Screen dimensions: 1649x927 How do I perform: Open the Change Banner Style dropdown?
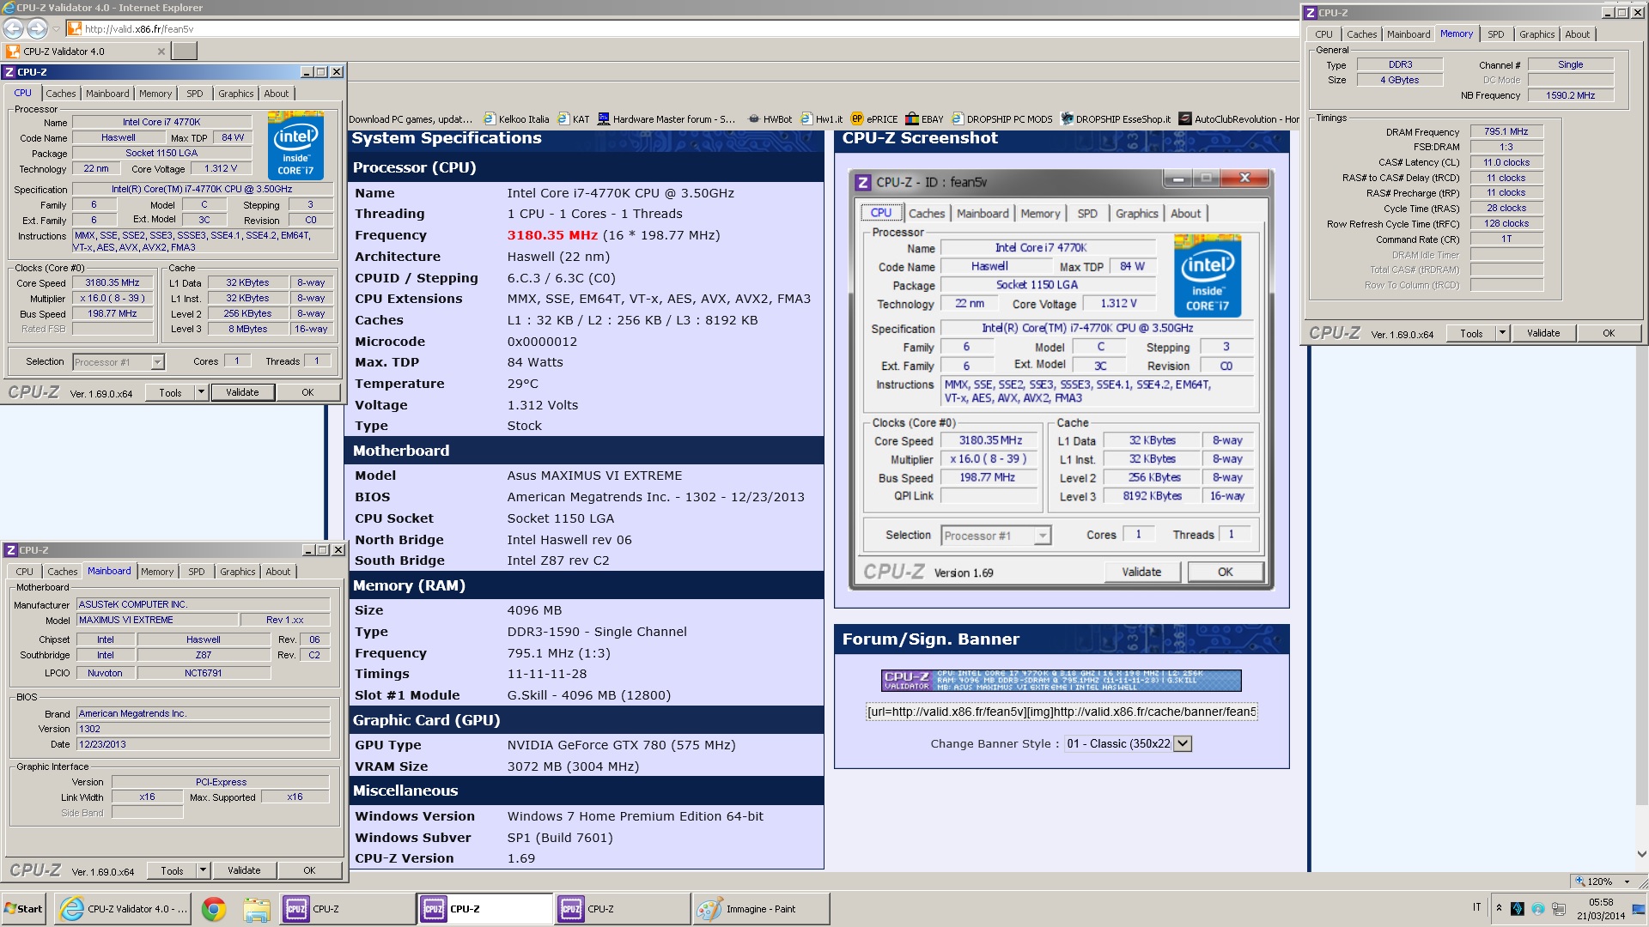point(1183,743)
